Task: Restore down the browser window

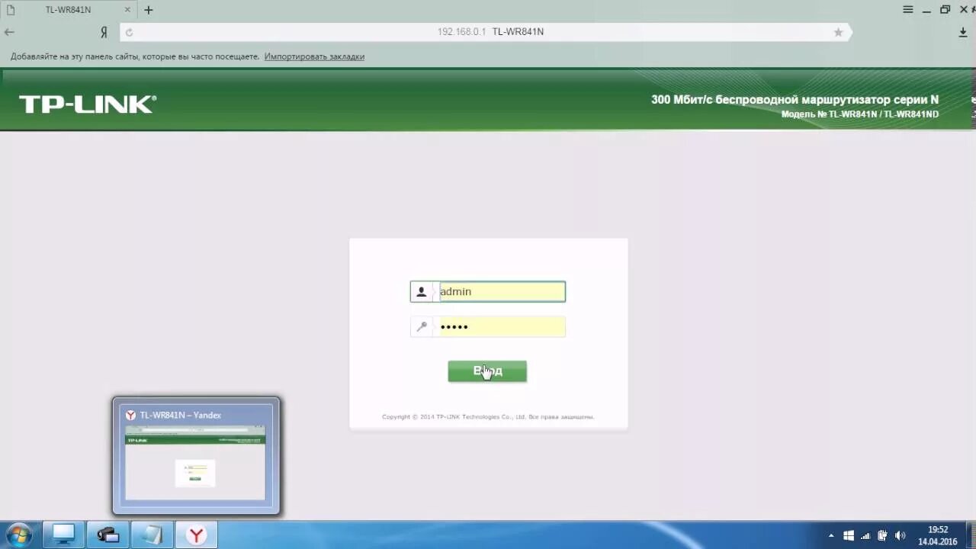Action: click(945, 10)
